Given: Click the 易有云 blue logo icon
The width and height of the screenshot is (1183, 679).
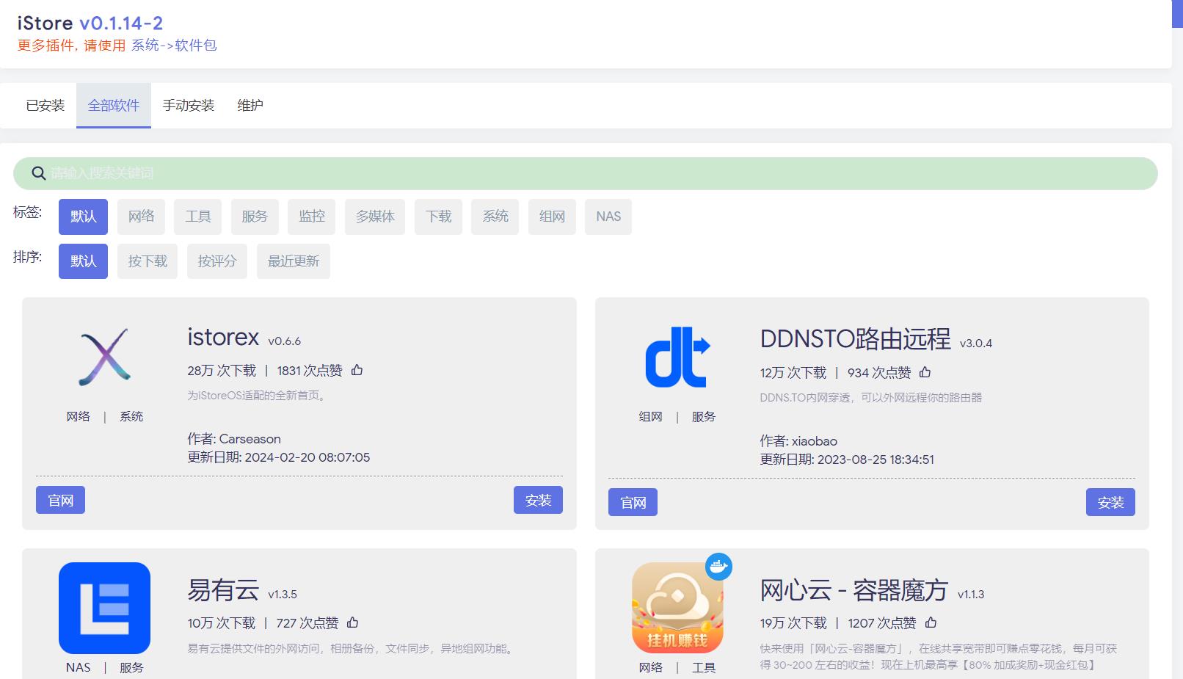Looking at the screenshot, I should [x=104, y=608].
